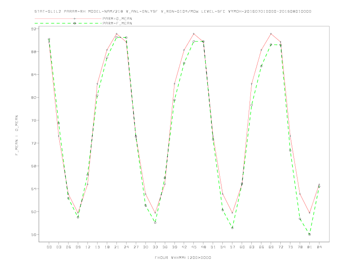This screenshot has height=269, width=348.
Task: Click x-axis forecast hour label 69
Action: pyautogui.click(x=271, y=247)
